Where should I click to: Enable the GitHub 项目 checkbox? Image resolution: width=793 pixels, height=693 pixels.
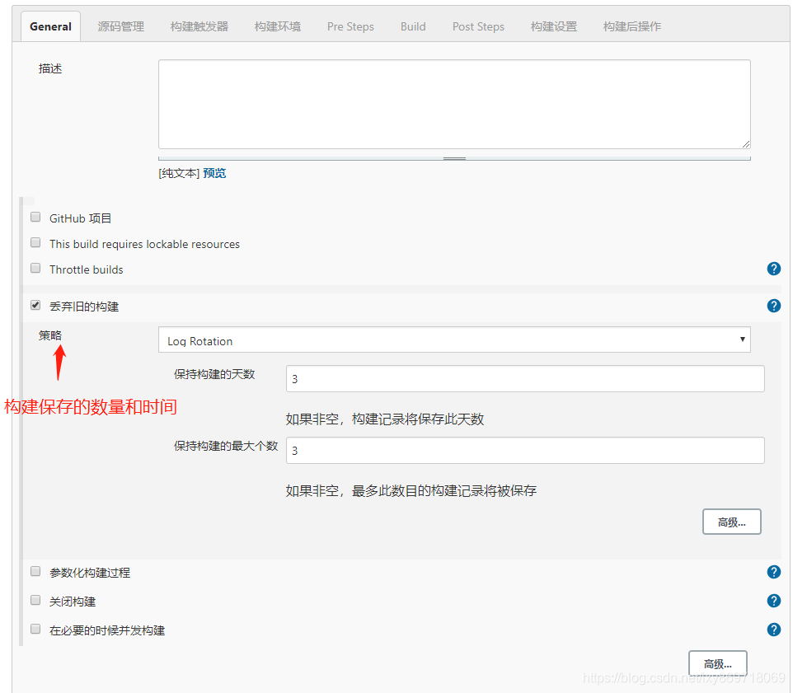tap(35, 218)
